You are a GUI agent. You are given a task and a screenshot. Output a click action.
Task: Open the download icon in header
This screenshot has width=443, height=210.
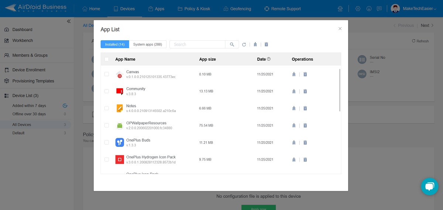click(369, 9)
